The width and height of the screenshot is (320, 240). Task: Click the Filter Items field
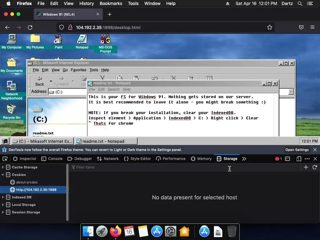185,167
